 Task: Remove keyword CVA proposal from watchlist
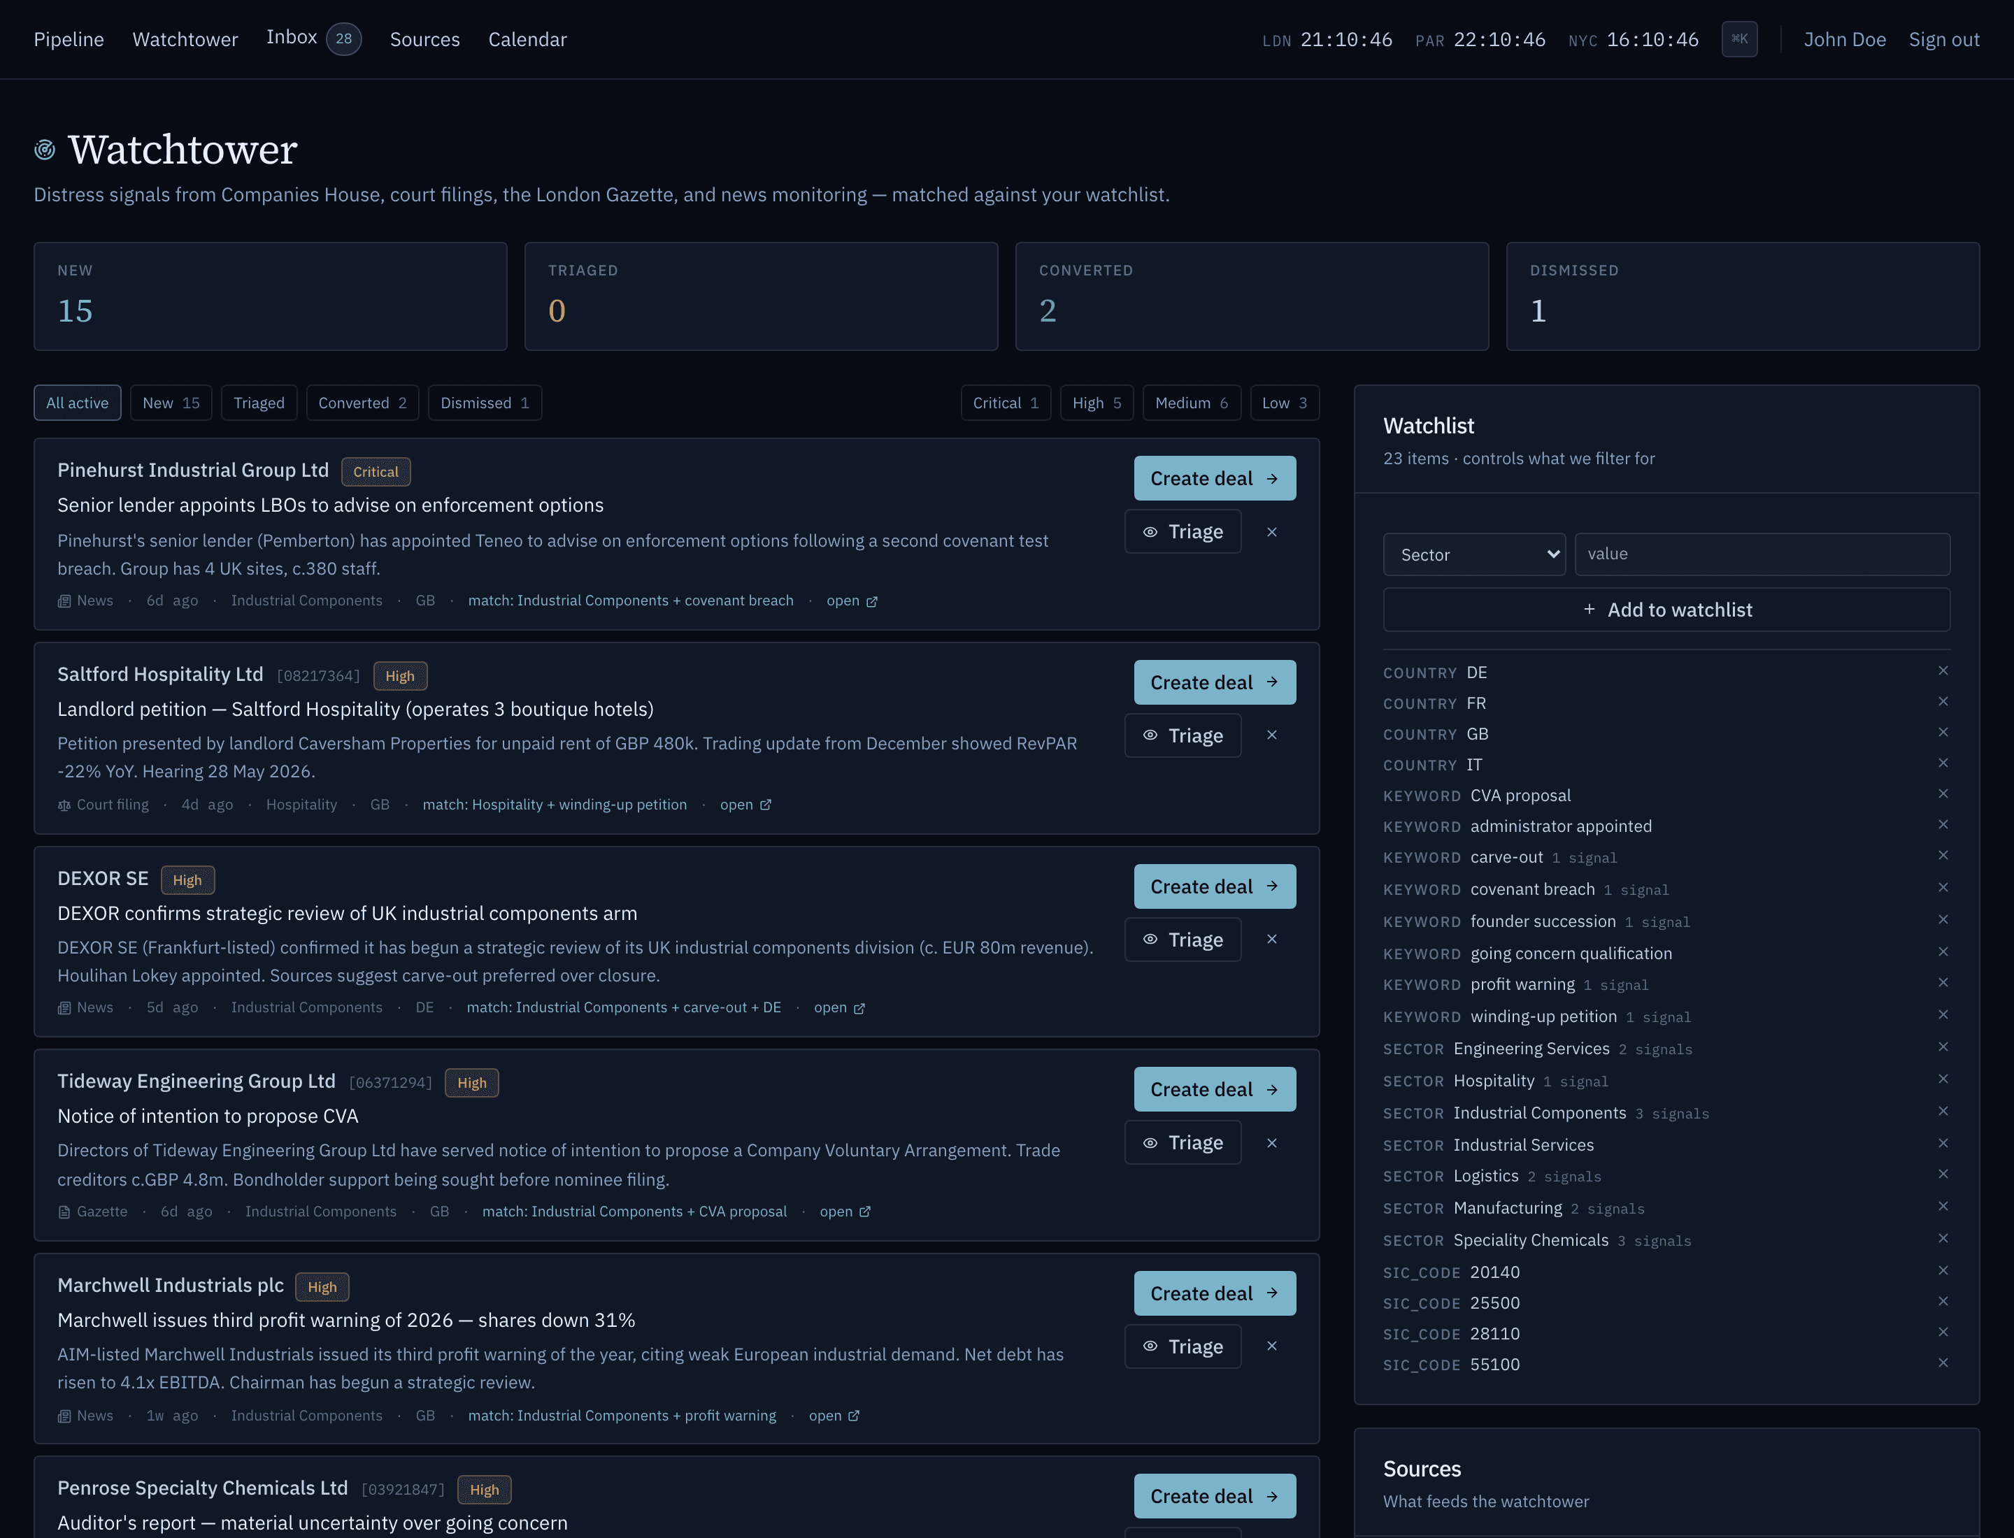[1943, 793]
